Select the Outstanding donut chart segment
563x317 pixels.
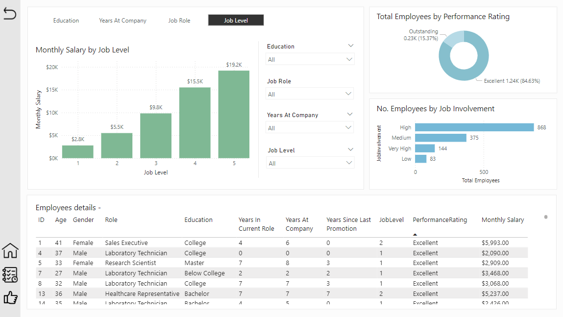point(454,38)
